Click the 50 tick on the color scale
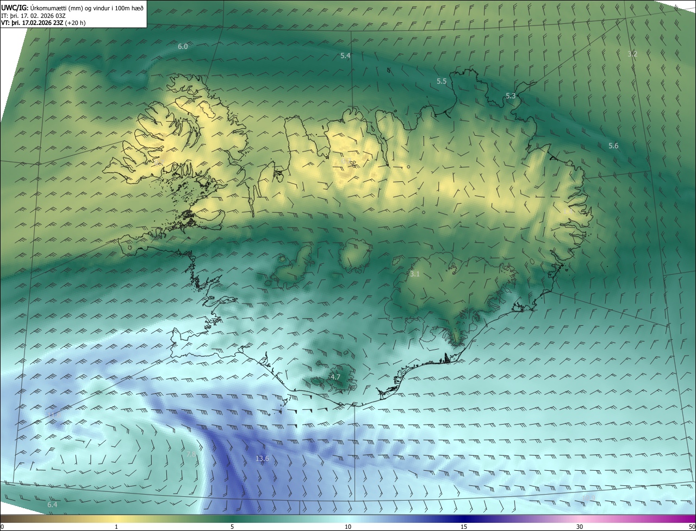Screen dimensions: 696x531 click(692, 527)
